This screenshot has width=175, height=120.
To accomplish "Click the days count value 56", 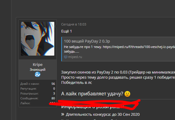I will tap(53, 84).
